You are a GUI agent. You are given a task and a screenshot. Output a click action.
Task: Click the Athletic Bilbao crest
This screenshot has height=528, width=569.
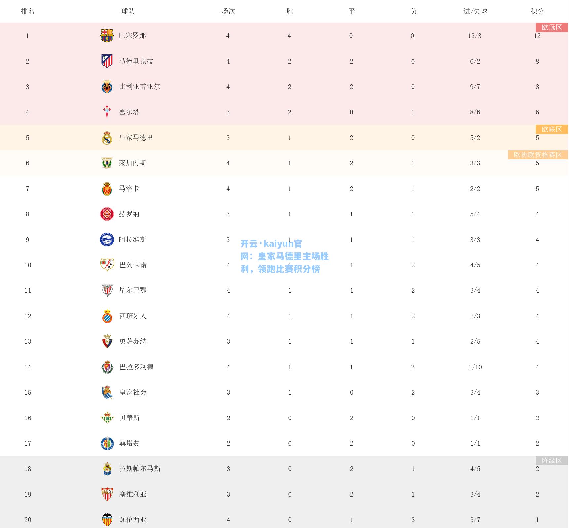point(107,290)
